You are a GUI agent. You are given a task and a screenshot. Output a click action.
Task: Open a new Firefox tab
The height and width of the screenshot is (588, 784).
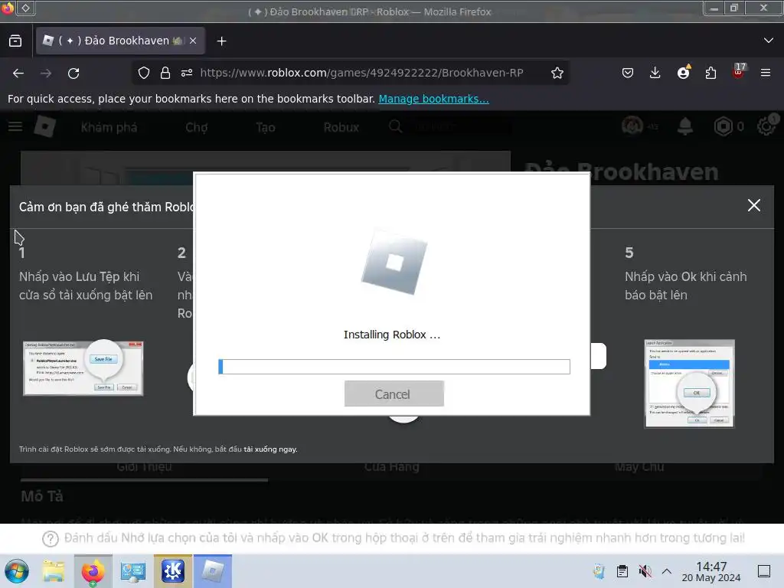click(221, 41)
